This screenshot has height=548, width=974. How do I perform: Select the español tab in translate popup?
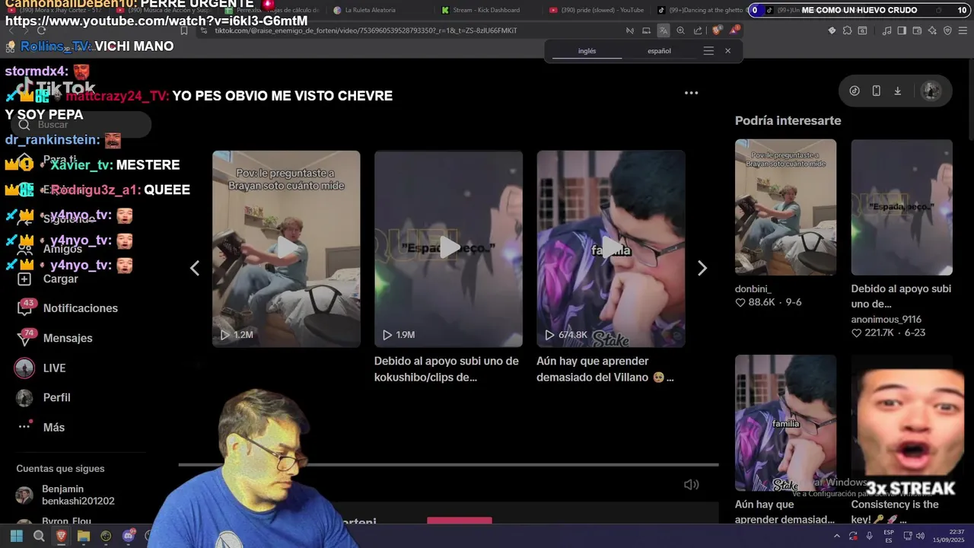pos(659,51)
